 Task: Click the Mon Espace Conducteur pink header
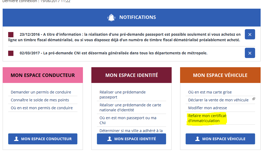pyautogui.click(x=43, y=75)
